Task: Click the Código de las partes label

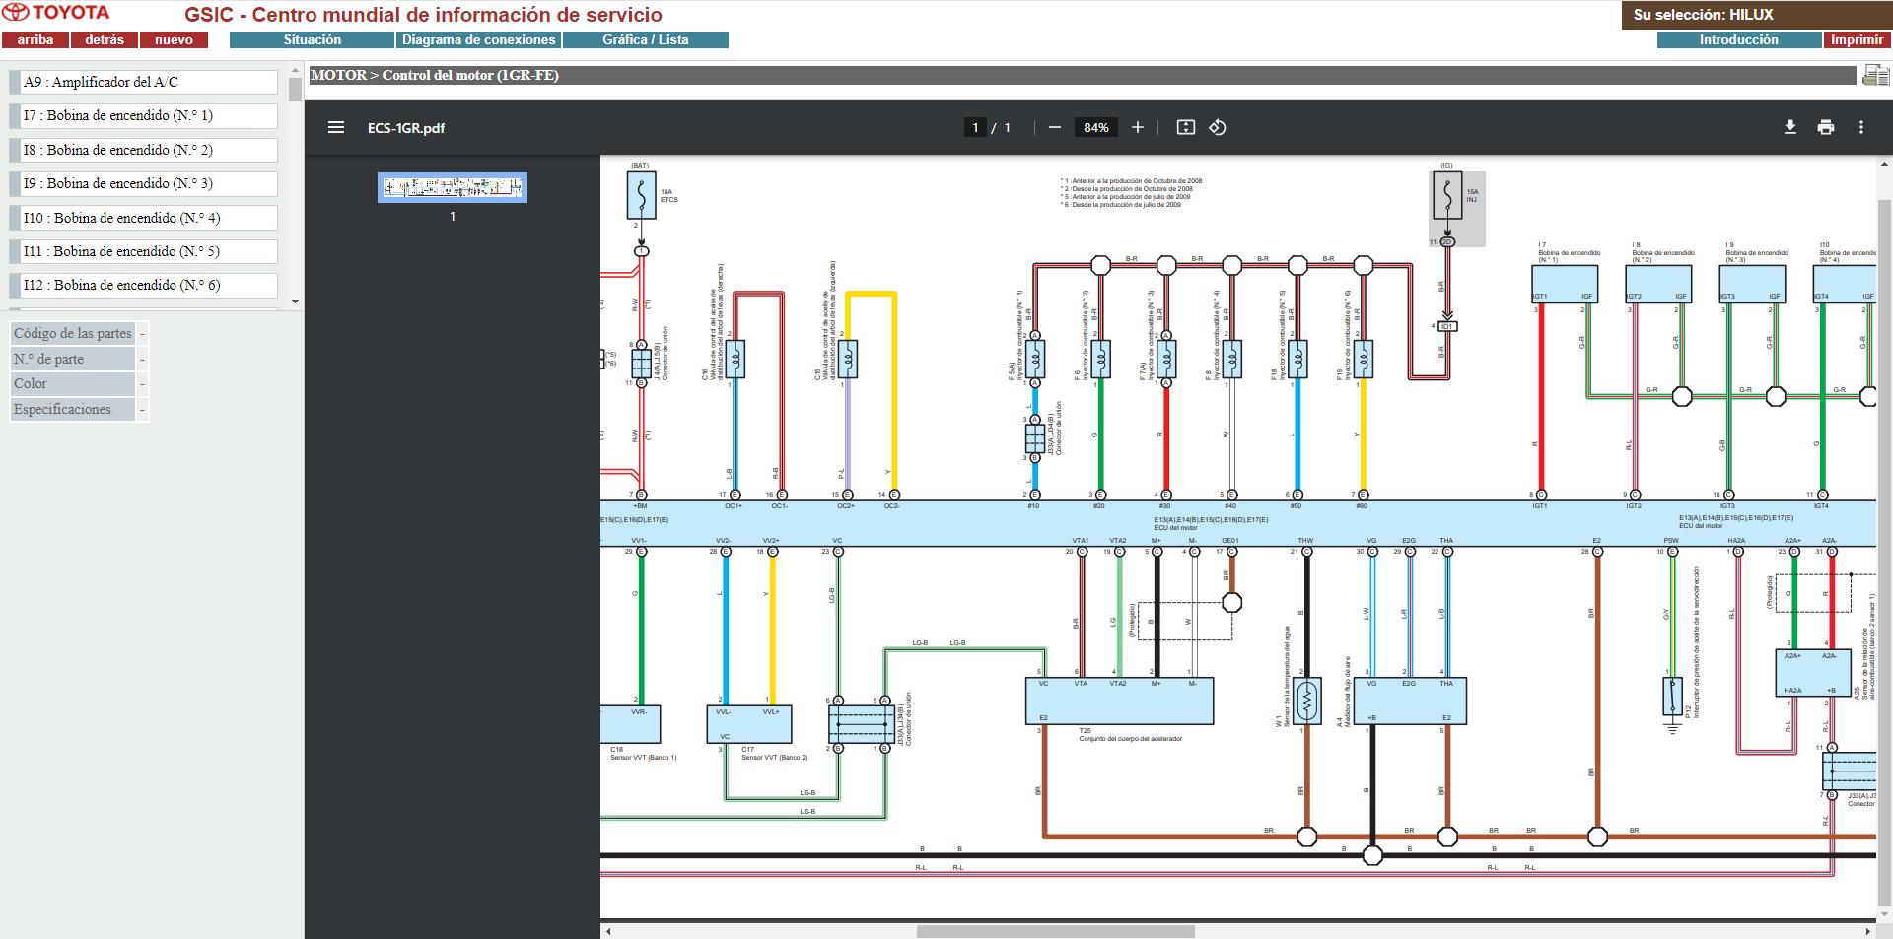Action: [x=72, y=333]
